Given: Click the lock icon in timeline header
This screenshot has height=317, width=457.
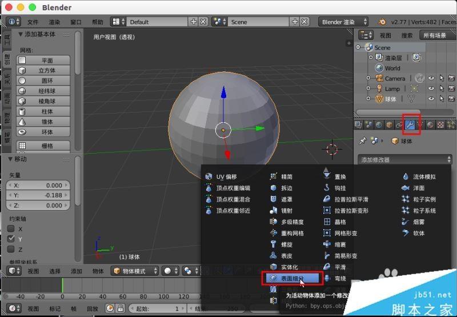Looking at the screenshot, I should pos(121,308).
